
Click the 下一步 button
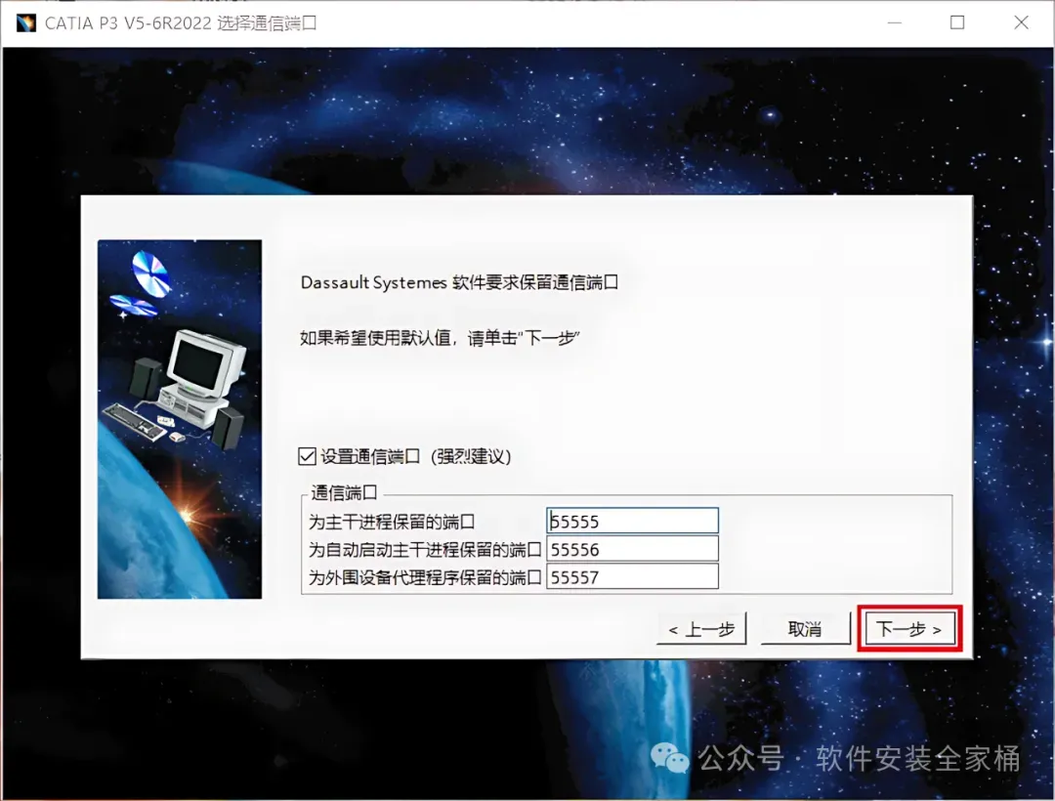[x=909, y=629]
